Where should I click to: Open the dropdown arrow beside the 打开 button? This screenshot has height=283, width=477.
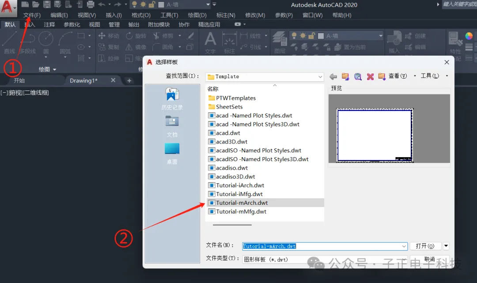446,246
